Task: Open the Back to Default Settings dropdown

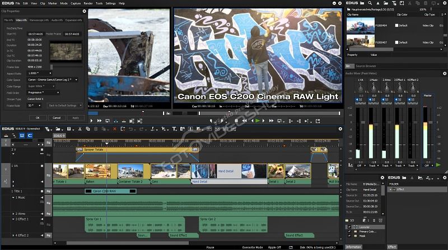Action: pos(64,105)
